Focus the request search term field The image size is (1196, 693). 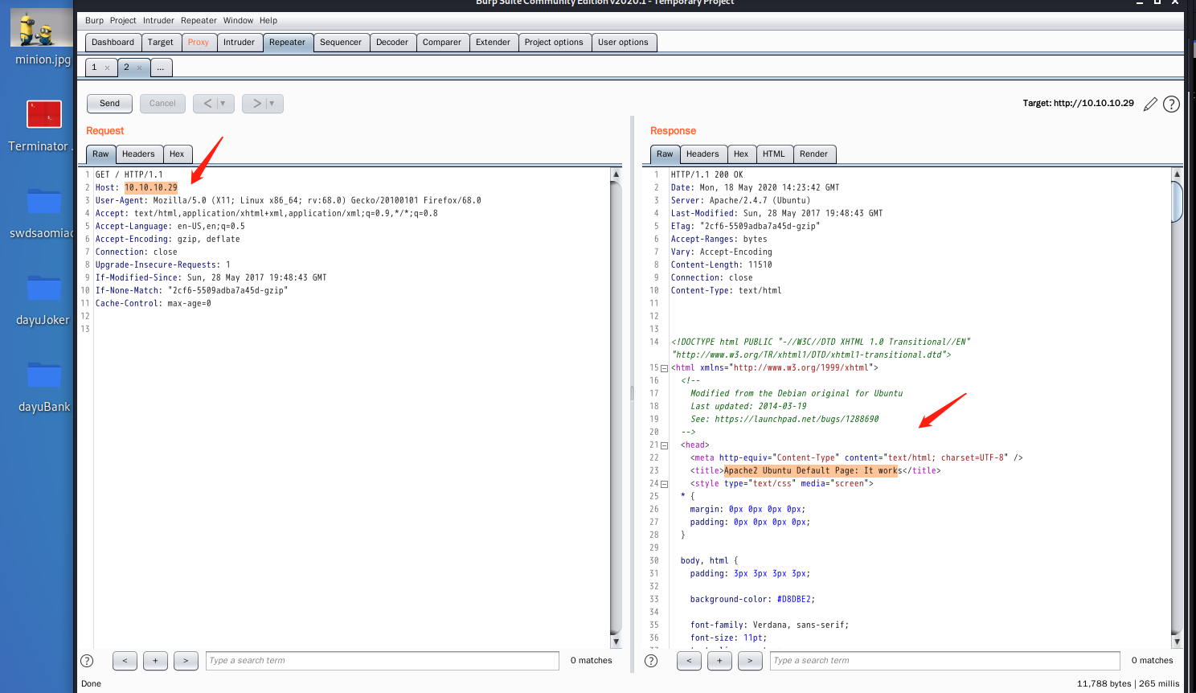(383, 661)
